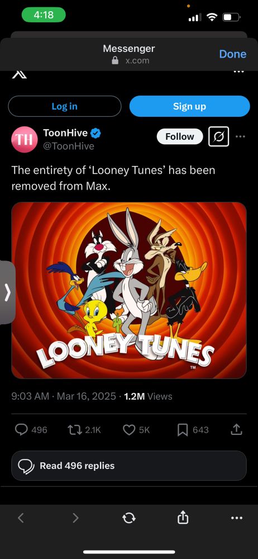
Task: Click the Log in button
Action: pos(65,106)
